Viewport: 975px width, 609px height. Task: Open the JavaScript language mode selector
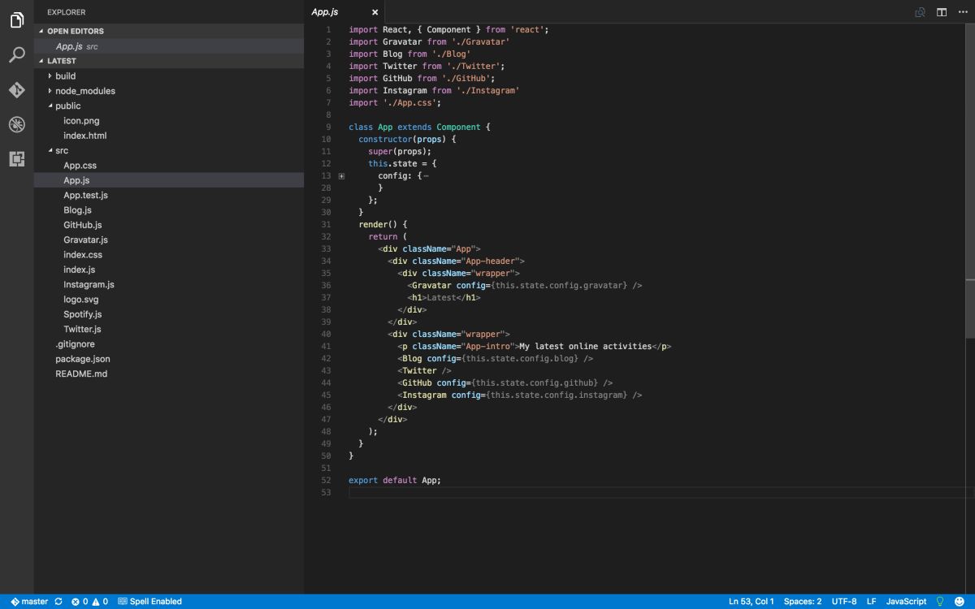click(906, 601)
